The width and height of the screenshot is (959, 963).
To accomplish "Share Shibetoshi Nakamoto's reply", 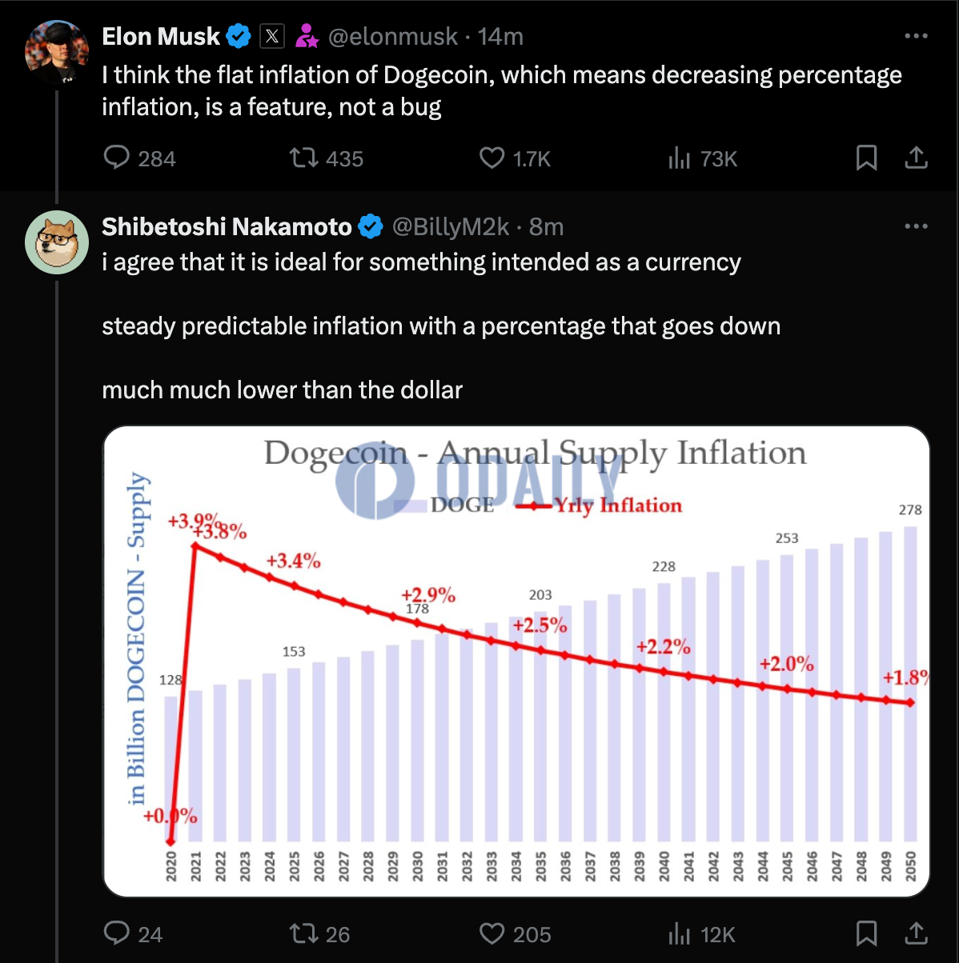I will pos(916,933).
